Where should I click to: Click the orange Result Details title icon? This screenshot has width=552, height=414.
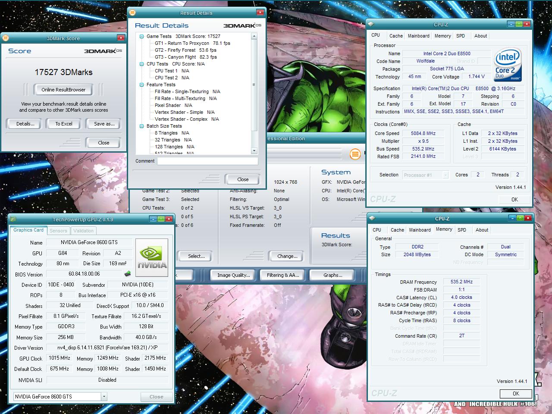(x=132, y=13)
